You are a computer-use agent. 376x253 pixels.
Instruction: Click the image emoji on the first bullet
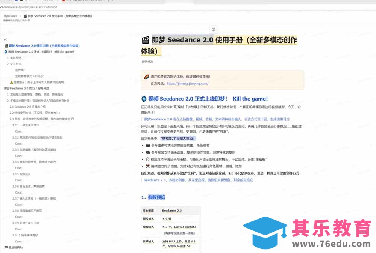tap(148, 145)
